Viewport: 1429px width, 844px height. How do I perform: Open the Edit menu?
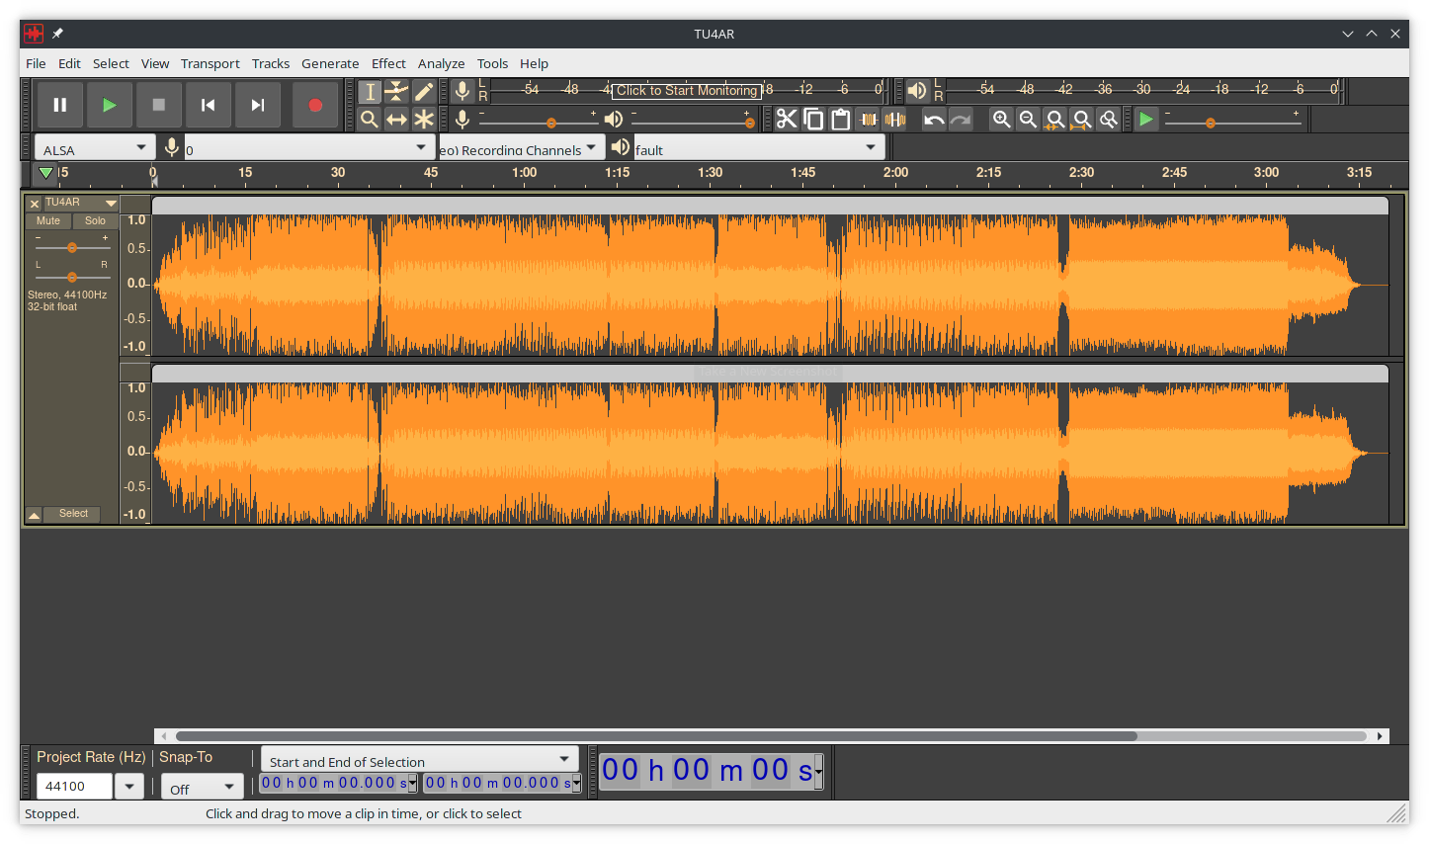(69, 63)
